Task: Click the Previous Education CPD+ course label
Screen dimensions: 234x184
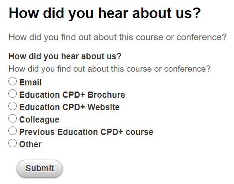Action: (86, 132)
